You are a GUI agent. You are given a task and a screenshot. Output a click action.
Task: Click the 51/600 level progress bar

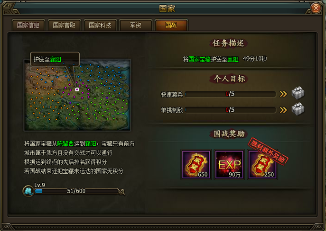(76, 191)
